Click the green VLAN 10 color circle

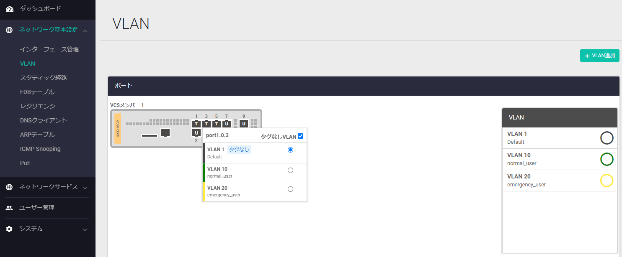(607, 159)
